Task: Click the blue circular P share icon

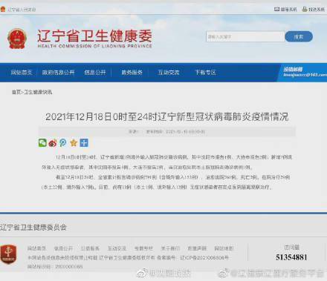Action: point(63,142)
